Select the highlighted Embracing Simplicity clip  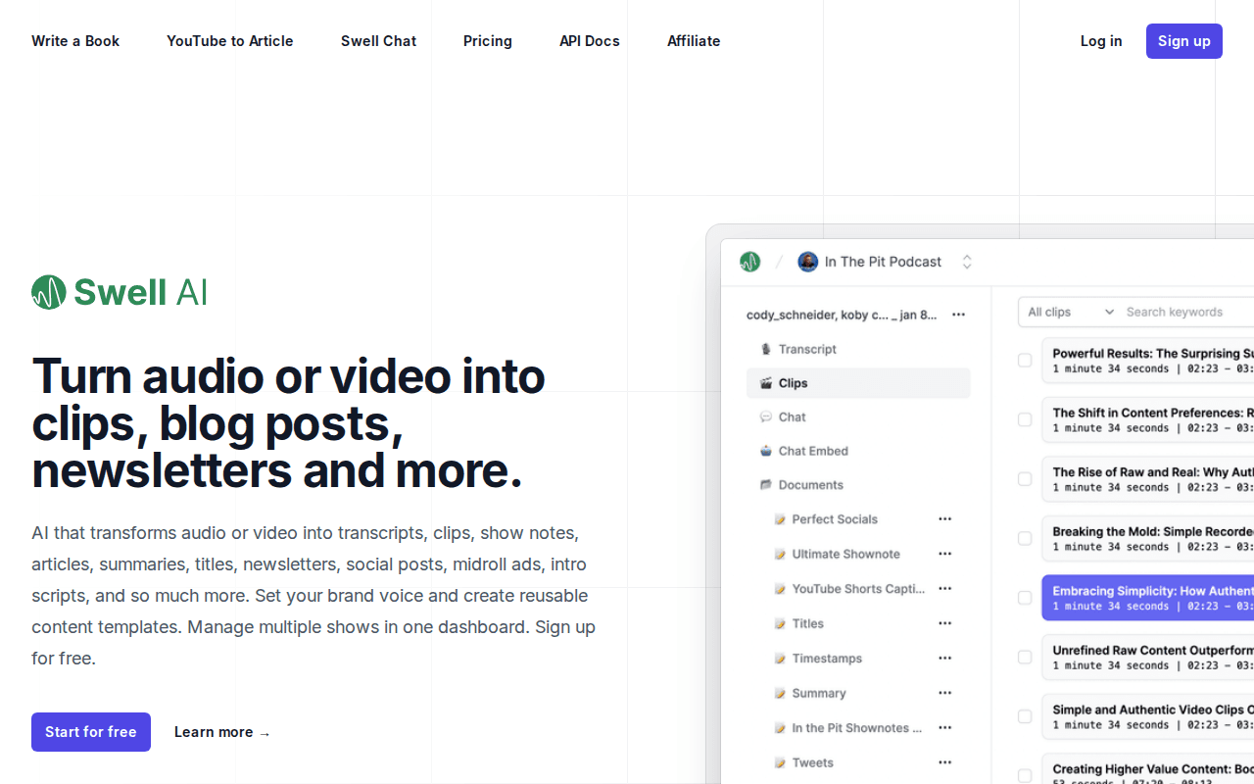click(1148, 598)
